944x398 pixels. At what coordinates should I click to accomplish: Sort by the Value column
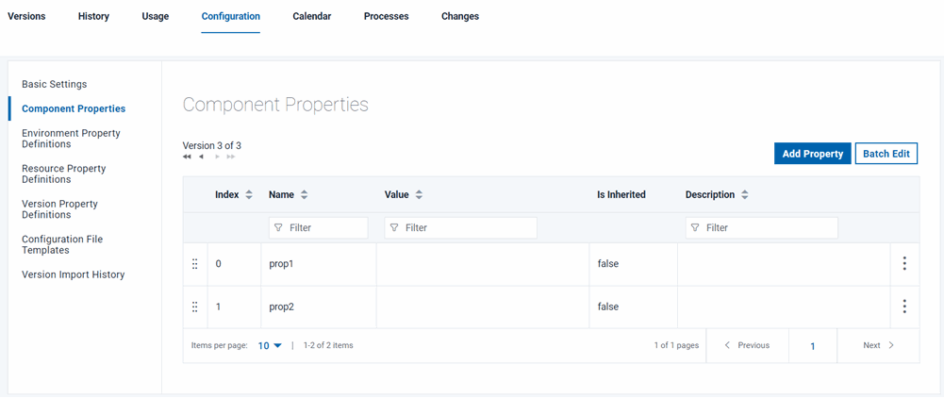pyautogui.click(x=419, y=195)
